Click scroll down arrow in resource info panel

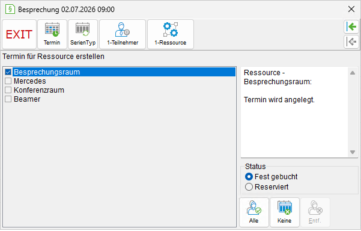click(x=353, y=152)
